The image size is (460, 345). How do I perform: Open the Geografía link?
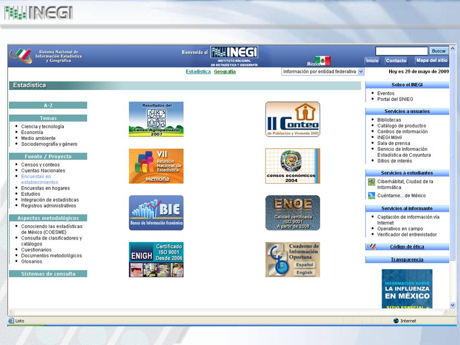pyautogui.click(x=225, y=71)
